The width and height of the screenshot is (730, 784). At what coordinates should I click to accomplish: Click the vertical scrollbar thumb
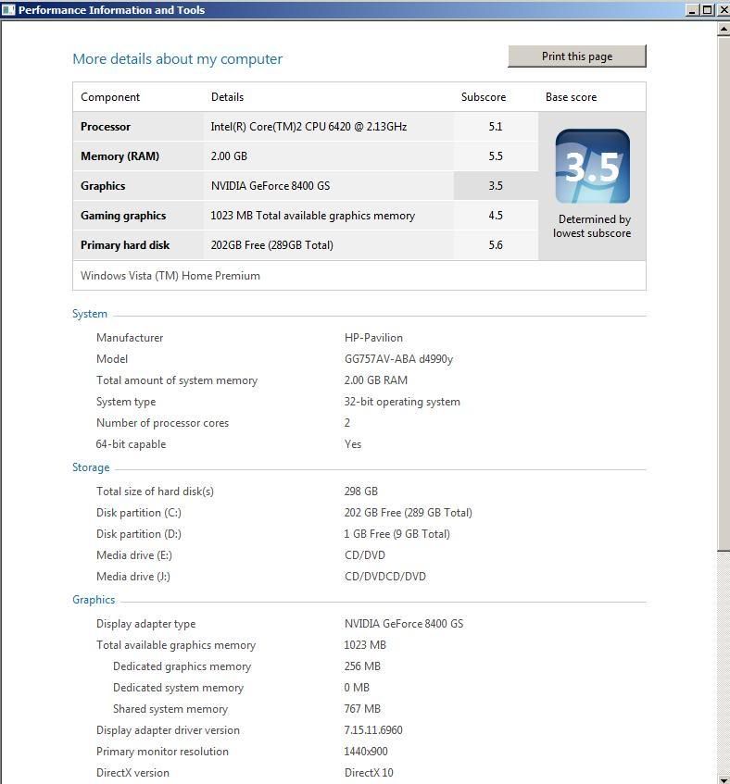(x=724, y=293)
